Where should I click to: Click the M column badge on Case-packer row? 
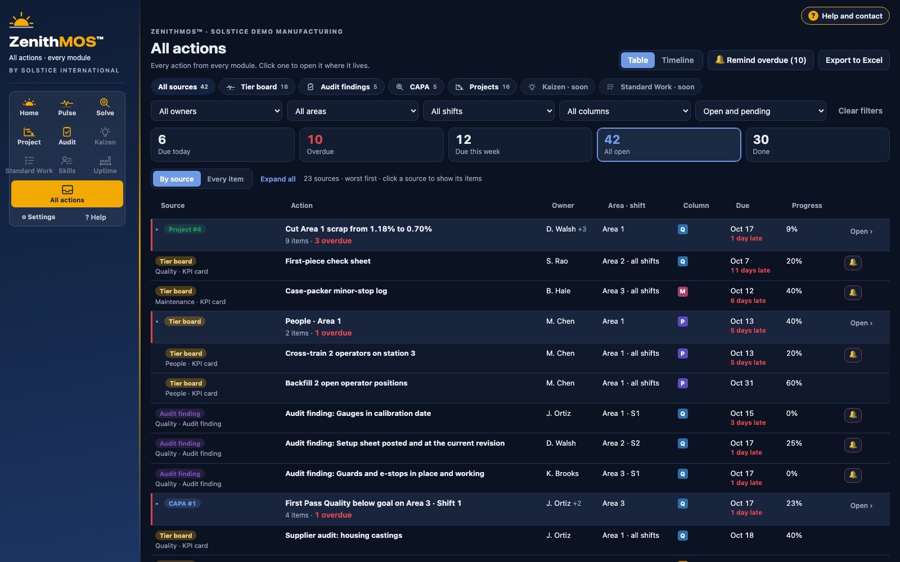[683, 292]
